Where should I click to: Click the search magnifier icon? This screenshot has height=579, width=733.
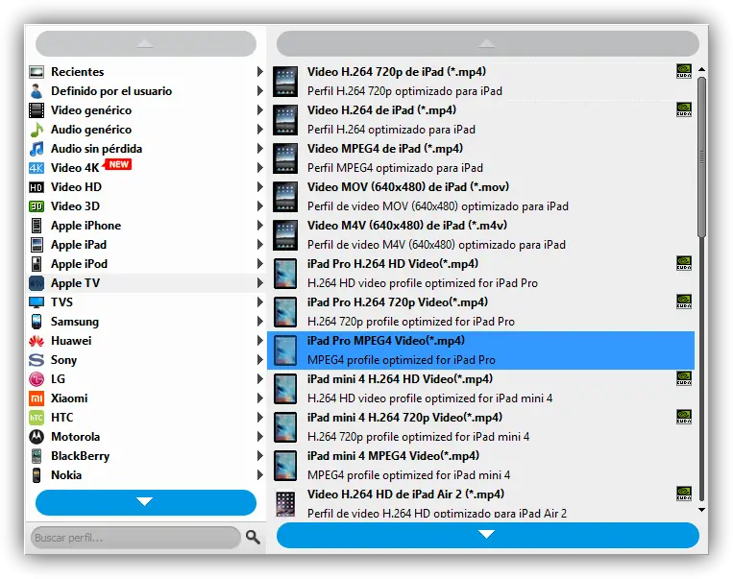tap(253, 538)
